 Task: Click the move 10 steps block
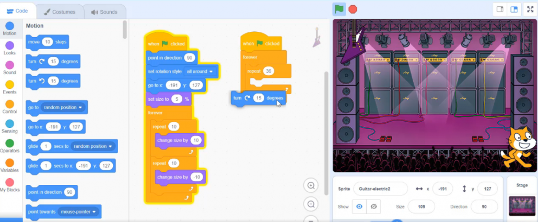pyautogui.click(x=48, y=42)
